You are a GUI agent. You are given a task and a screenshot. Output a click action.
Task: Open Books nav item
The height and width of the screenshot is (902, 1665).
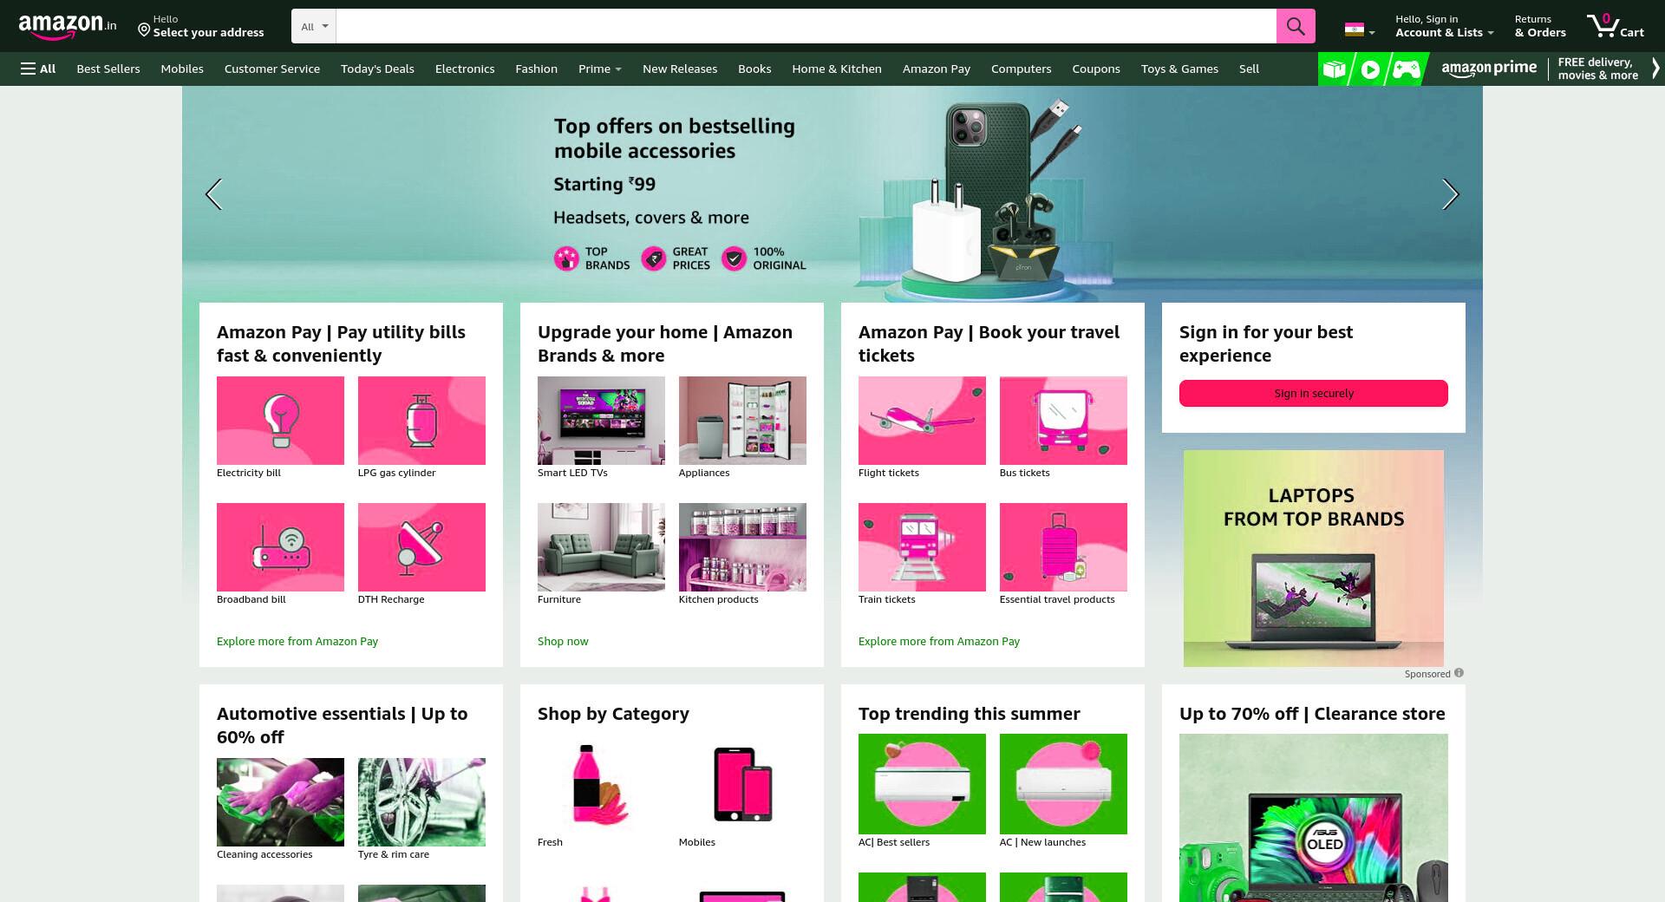[x=754, y=69]
